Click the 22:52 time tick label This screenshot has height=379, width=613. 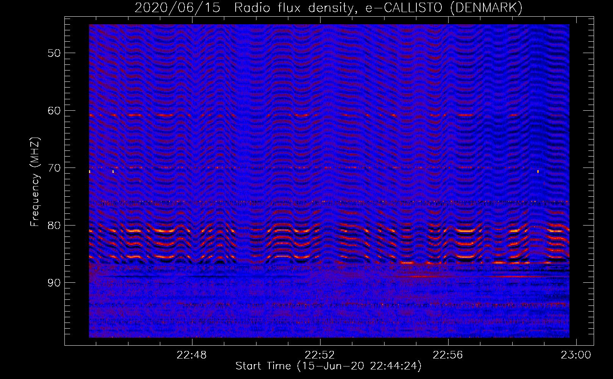[x=320, y=355]
